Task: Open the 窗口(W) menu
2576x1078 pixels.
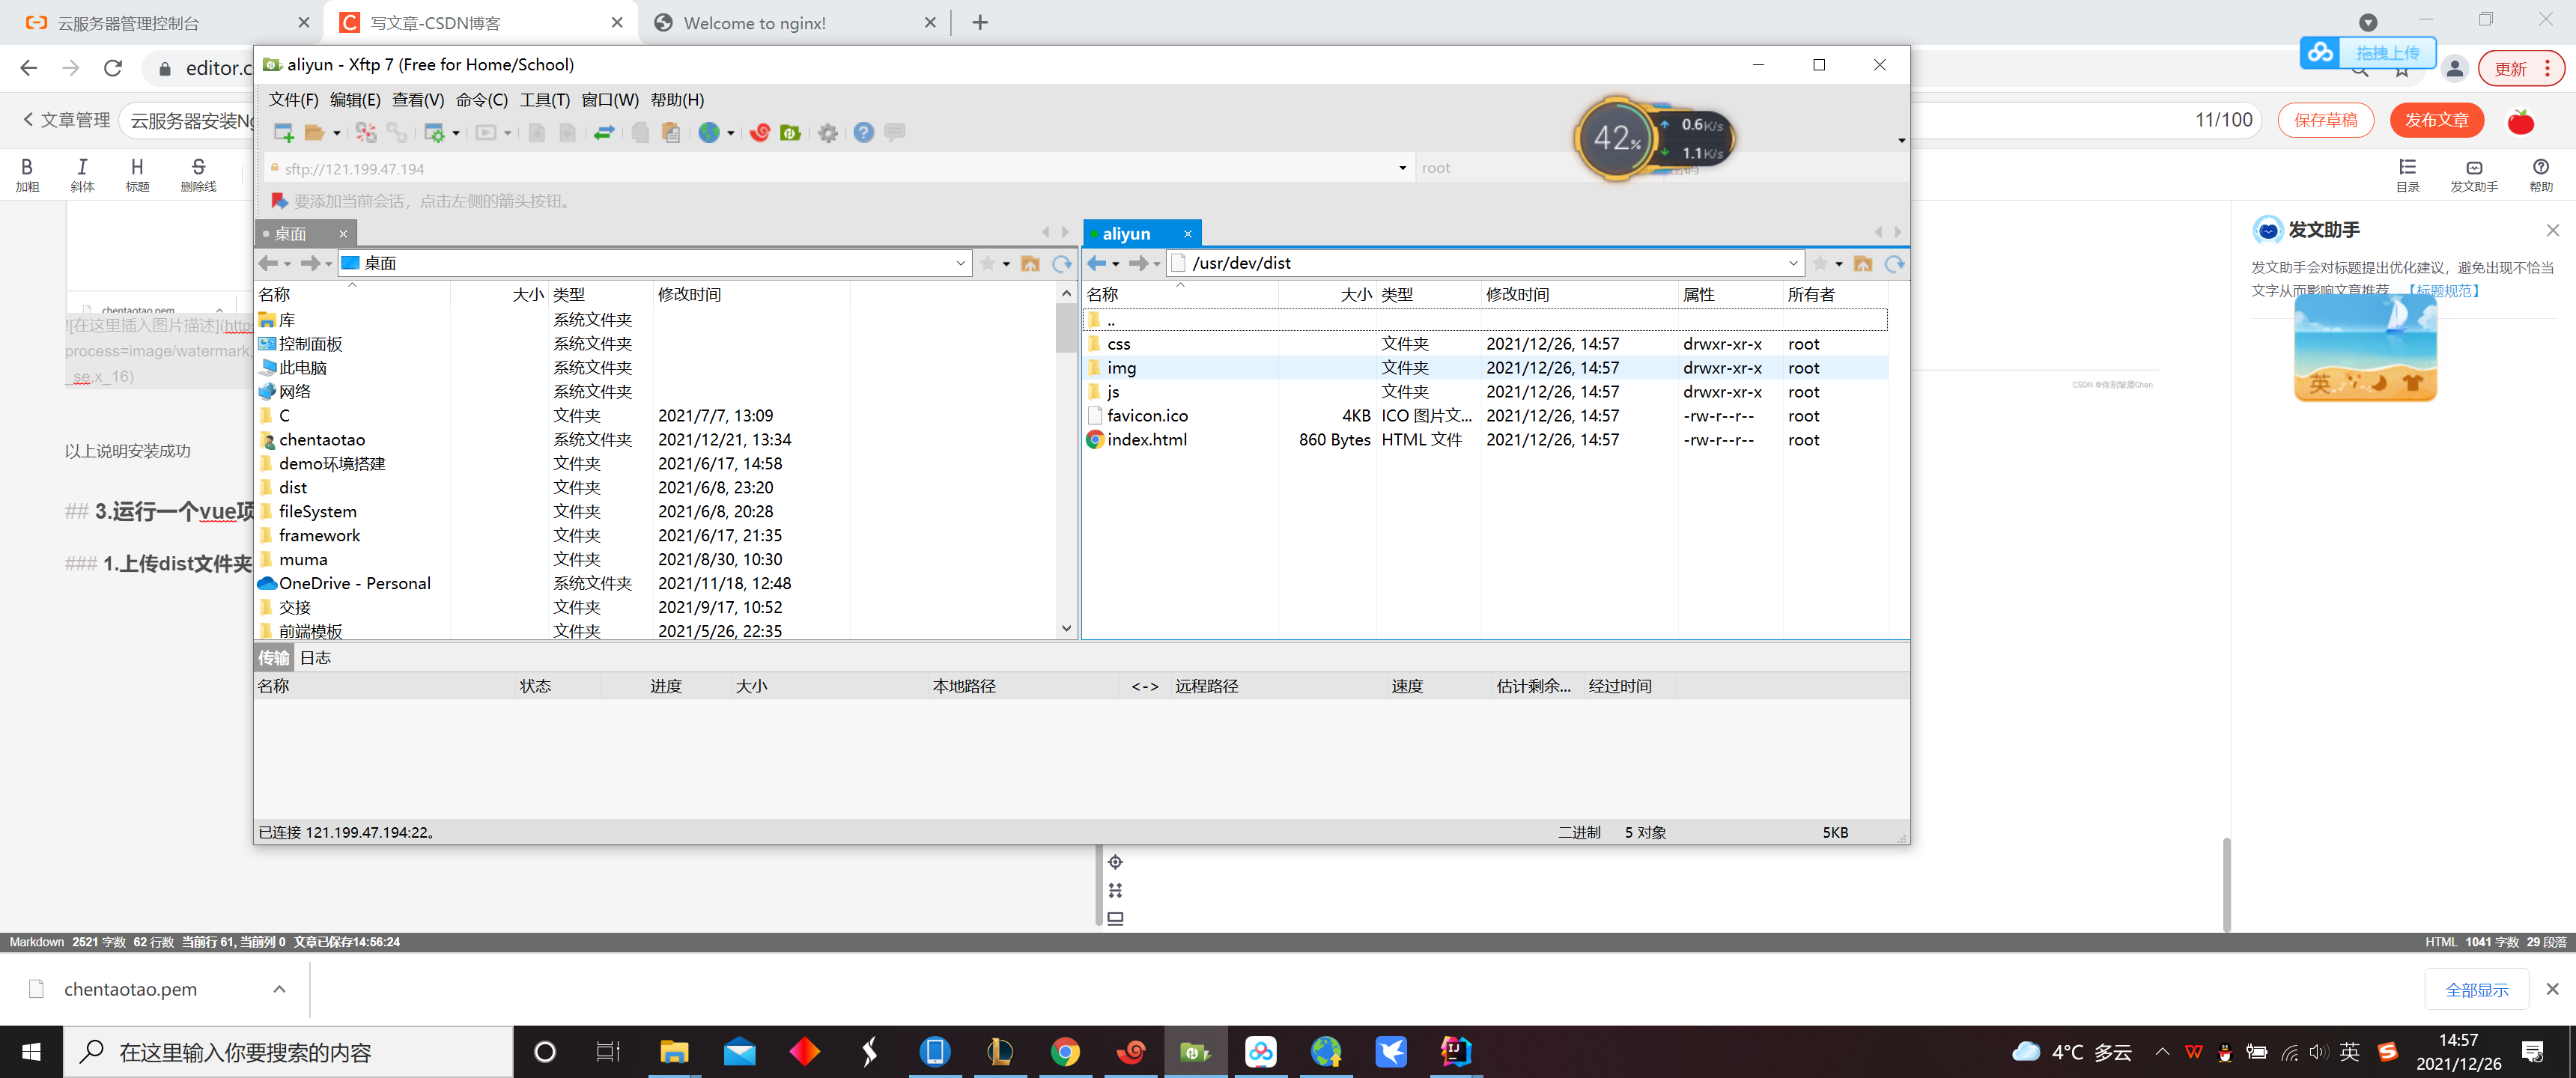Action: pyautogui.click(x=610, y=100)
